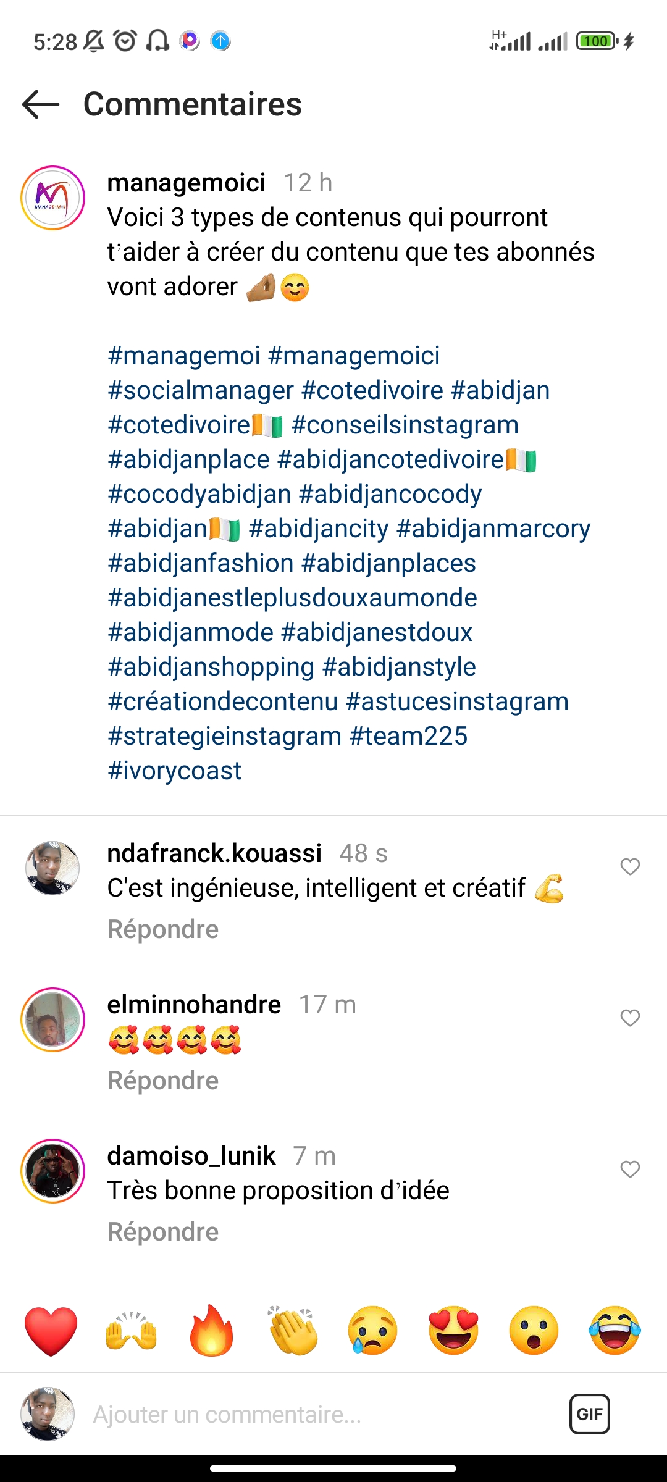Open managemoici profile picture
This screenshot has height=1482, width=667.
52,198
